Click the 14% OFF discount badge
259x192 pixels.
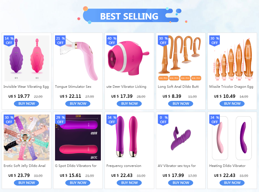pyautogui.click(x=9, y=41)
